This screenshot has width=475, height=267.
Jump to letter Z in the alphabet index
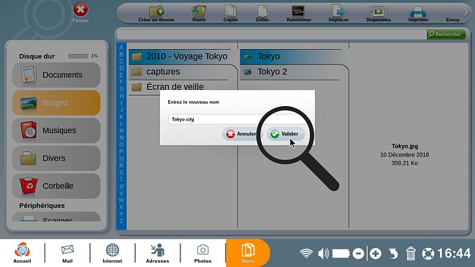(121, 221)
